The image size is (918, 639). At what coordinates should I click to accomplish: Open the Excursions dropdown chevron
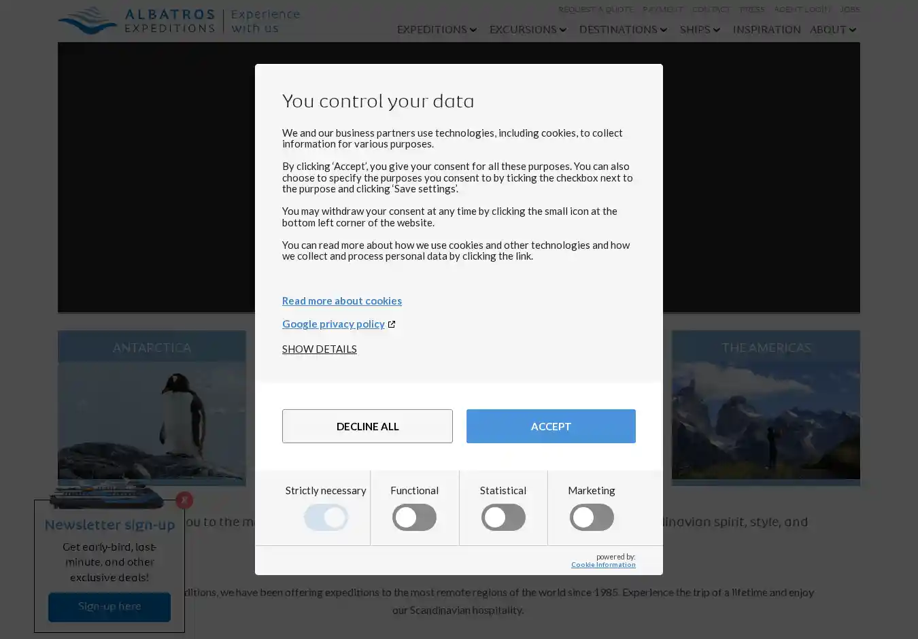click(562, 30)
